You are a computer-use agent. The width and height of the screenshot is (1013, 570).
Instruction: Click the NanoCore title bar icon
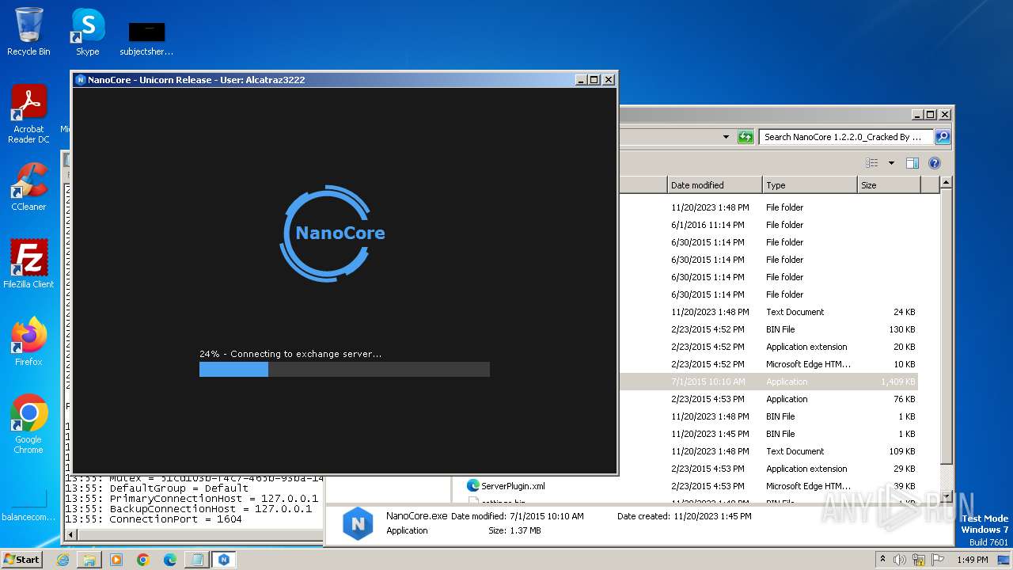click(80, 79)
